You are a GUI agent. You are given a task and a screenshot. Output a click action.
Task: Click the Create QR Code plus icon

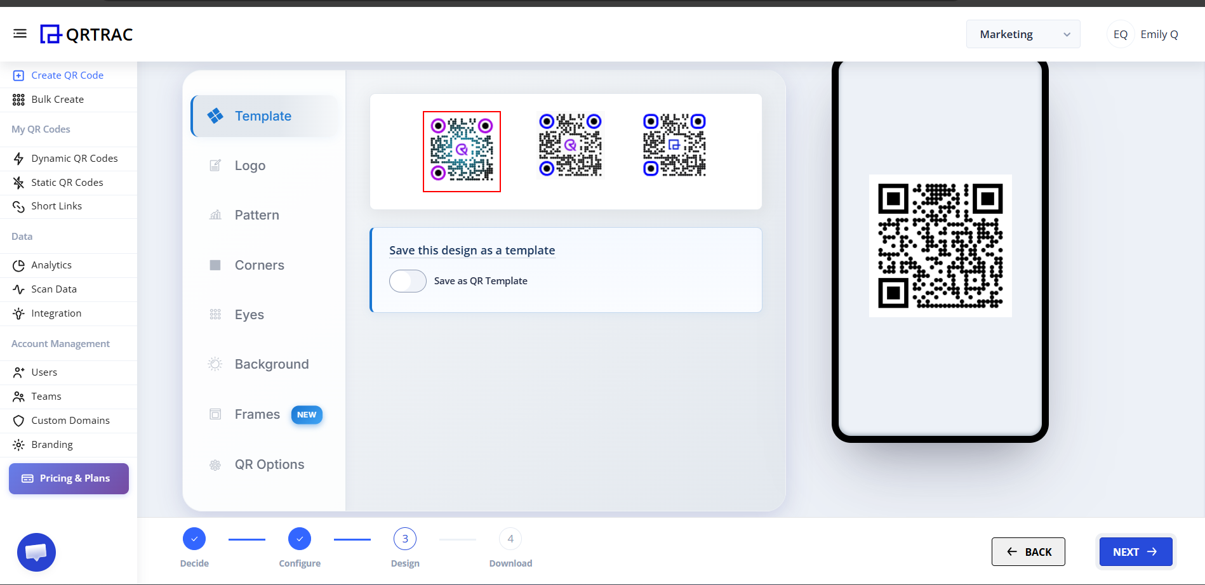click(x=18, y=76)
